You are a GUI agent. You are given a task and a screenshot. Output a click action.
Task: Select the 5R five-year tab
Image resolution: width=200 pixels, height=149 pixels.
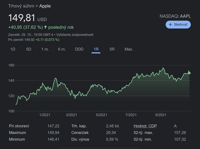(112, 49)
